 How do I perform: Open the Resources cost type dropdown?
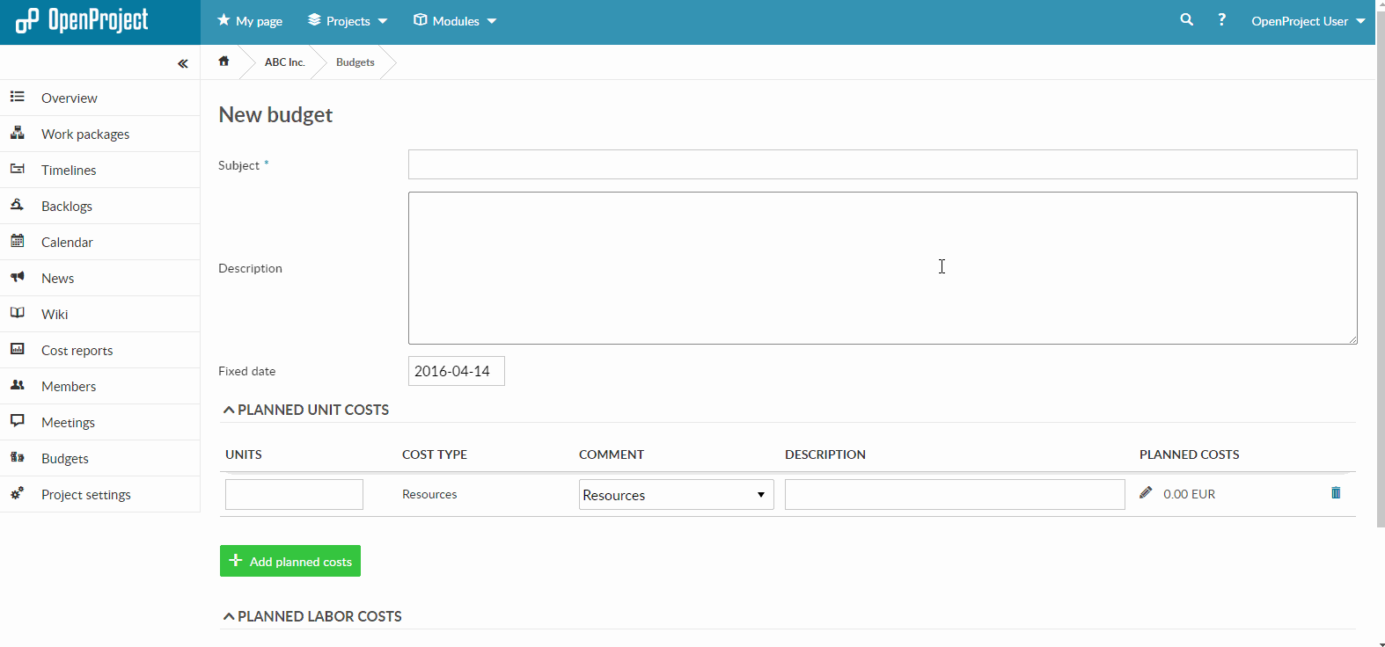point(676,495)
